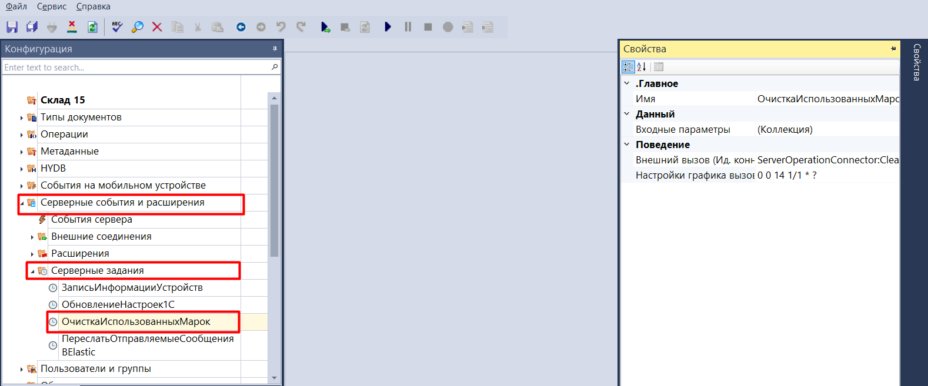The image size is (928, 386).
Task: Click the blue Play triangle icon
Action: coord(388,27)
